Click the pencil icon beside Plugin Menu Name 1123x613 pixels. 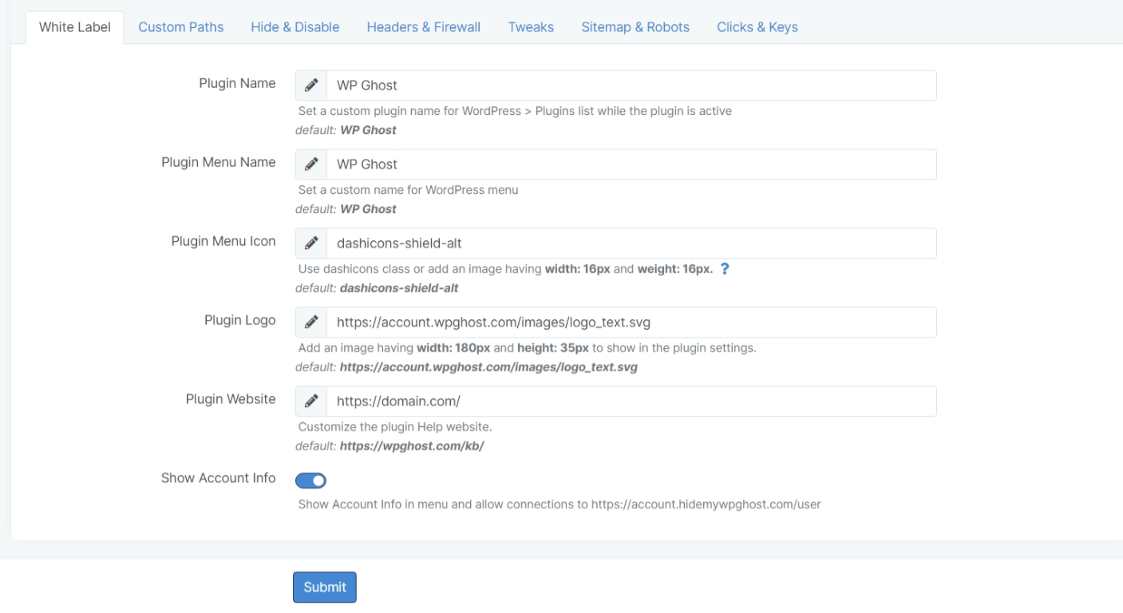[311, 164]
